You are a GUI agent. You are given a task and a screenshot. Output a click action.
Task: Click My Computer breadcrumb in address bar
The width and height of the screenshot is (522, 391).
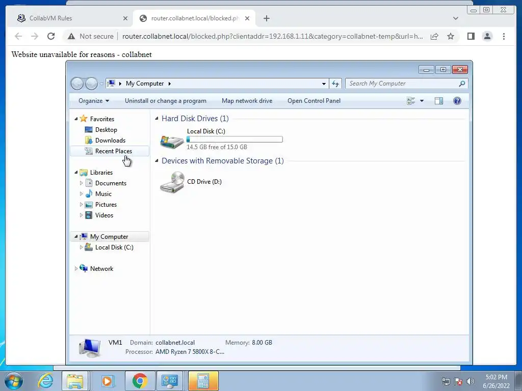145,83
